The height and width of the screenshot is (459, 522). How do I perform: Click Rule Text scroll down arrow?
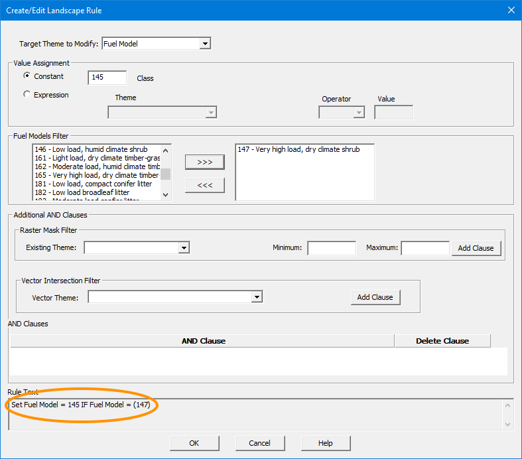click(x=507, y=424)
